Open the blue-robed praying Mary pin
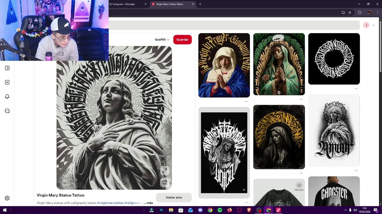The height and width of the screenshot is (214, 382). [224, 65]
